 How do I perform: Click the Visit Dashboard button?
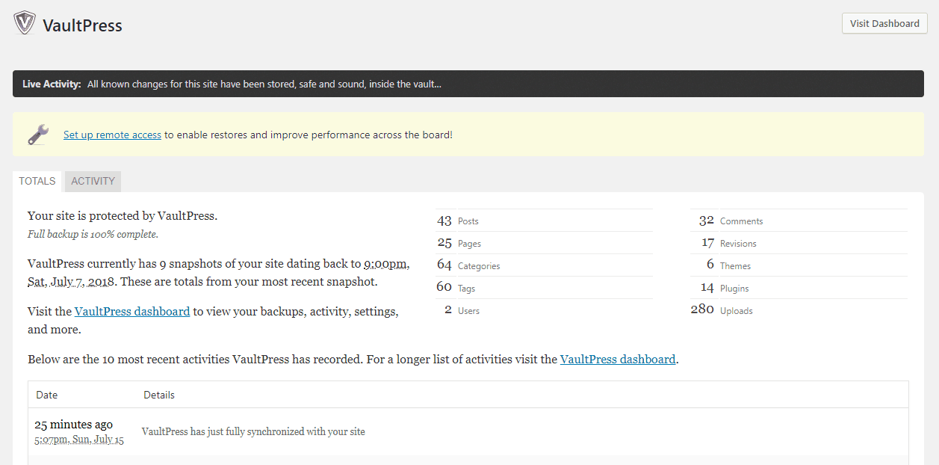pos(884,23)
